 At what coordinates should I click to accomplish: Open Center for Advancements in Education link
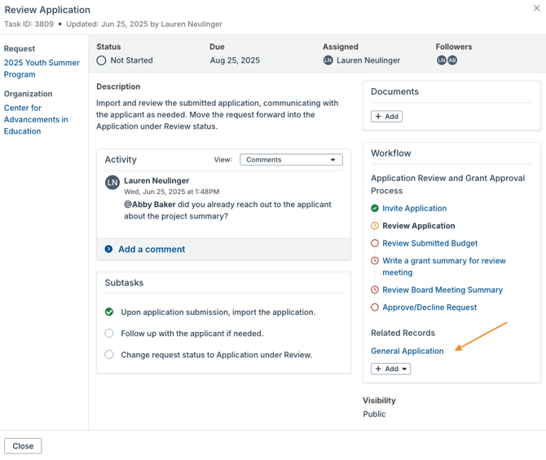tap(36, 119)
